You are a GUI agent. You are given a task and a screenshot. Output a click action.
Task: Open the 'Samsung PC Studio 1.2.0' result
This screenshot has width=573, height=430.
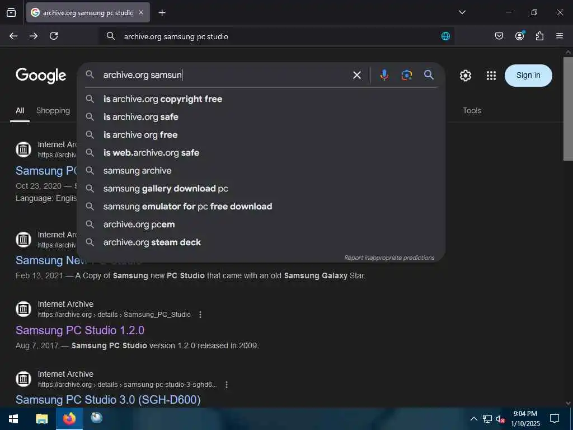[79, 330]
